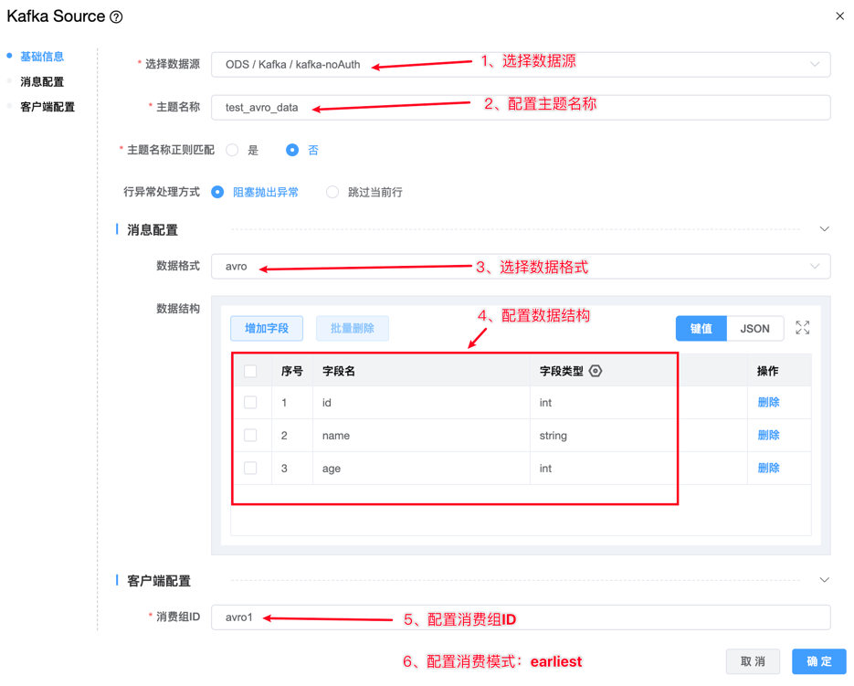Click the help icon beside Kafka Source
This screenshot has height=686, width=854.
click(x=116, y=17)
